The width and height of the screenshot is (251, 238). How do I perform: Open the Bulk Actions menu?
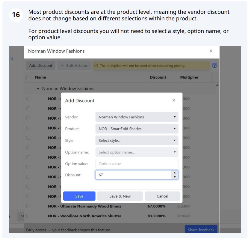[x=74, y=66]
